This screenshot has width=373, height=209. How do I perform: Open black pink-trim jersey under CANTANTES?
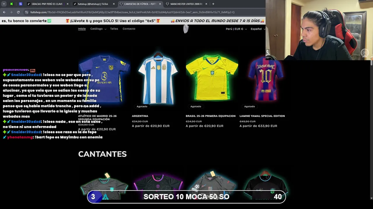click(158, 186)
